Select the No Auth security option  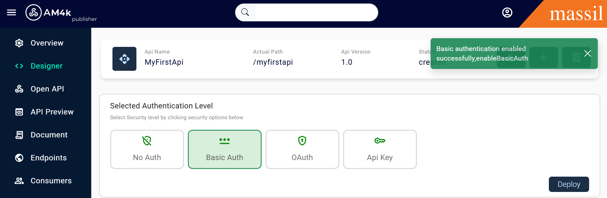(147, 149)
